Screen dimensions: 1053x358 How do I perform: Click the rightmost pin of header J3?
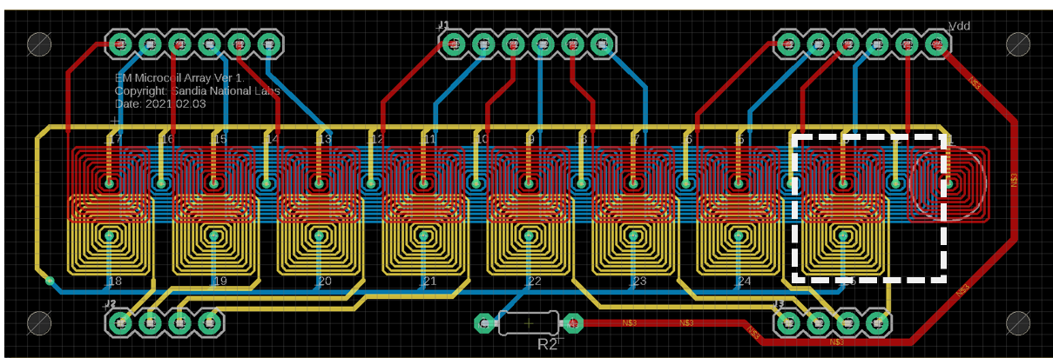pyautogui.click(x=877, y=323)
